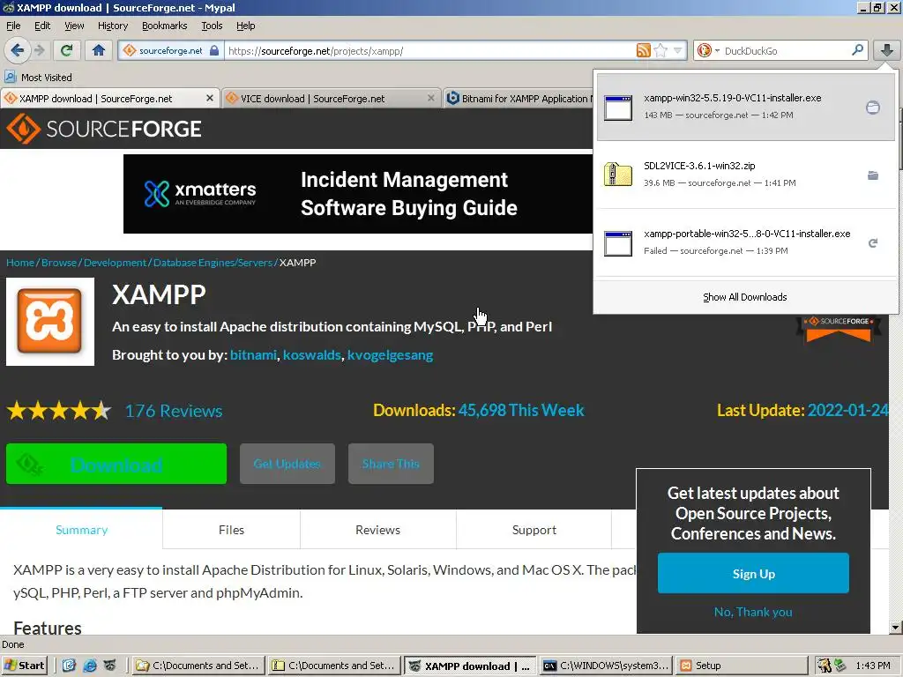Select SDL2VICE-3.6.1-win32.zip download entry
The image size is (903, 677).
tap(744, 175)
